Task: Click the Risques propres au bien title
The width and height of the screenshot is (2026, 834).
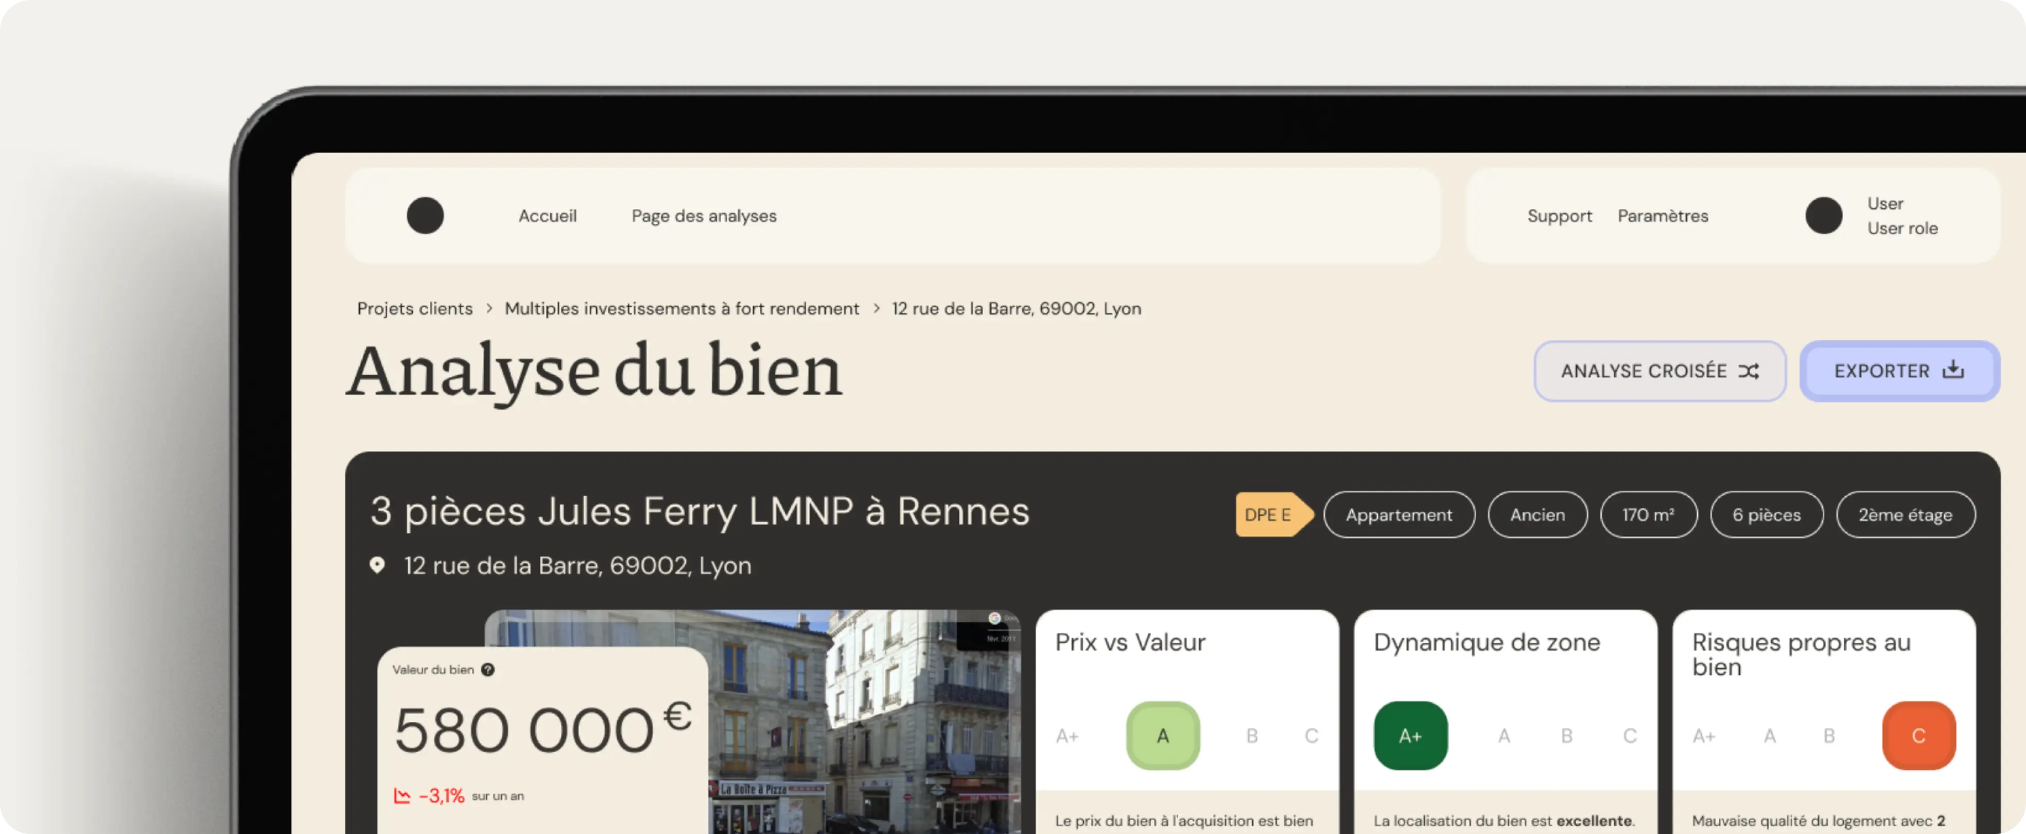Action: [1801, 655]
